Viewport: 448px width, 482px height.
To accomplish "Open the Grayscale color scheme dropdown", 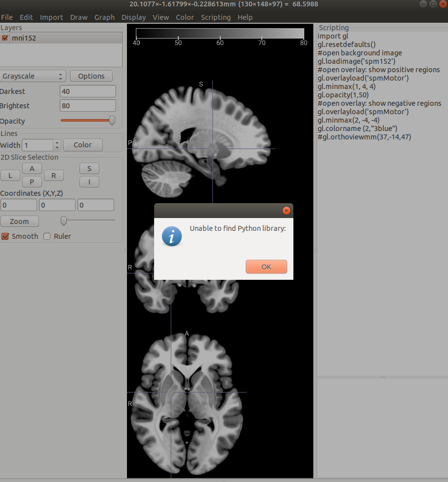I will coord(33,76).
